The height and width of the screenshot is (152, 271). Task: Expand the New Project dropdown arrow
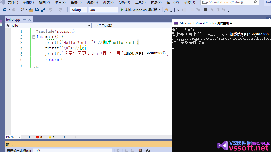pyautogui.click(x=27, y=10)
